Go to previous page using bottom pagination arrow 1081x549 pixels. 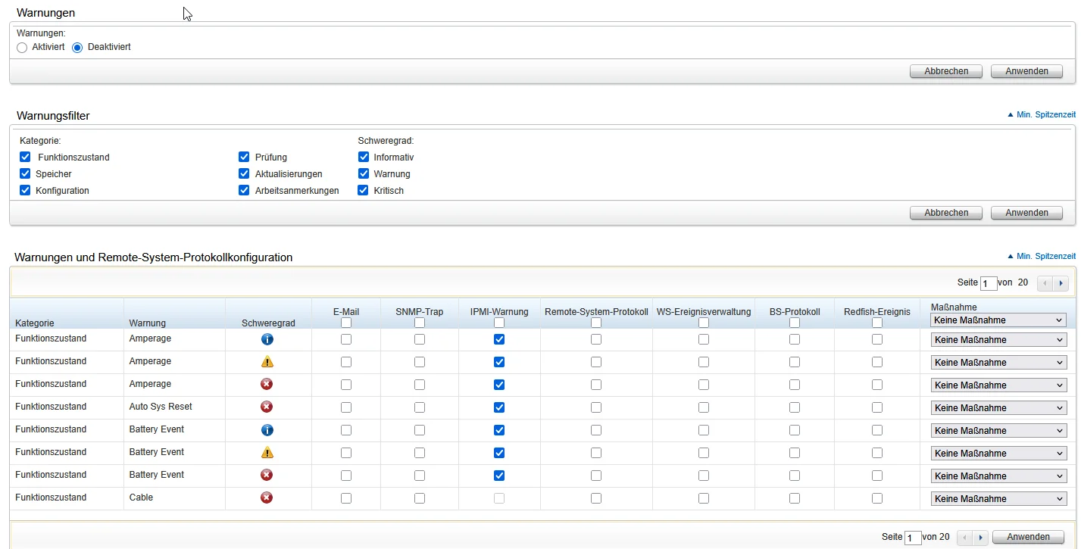[x=965, y=537]
